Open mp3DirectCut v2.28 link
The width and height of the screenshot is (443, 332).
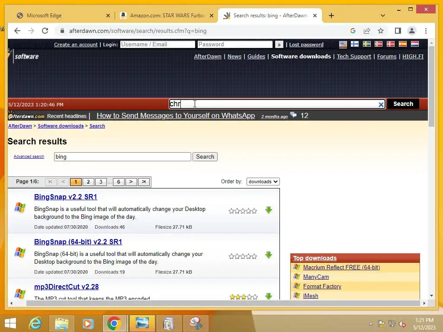tap(66, 287)
